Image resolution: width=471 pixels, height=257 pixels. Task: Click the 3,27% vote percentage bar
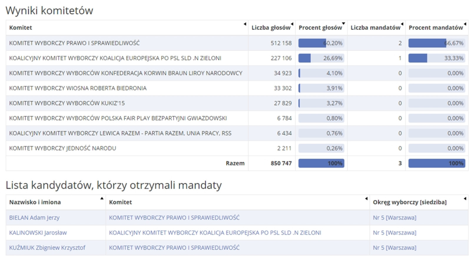pyautogui.click(x=321, y=103)
